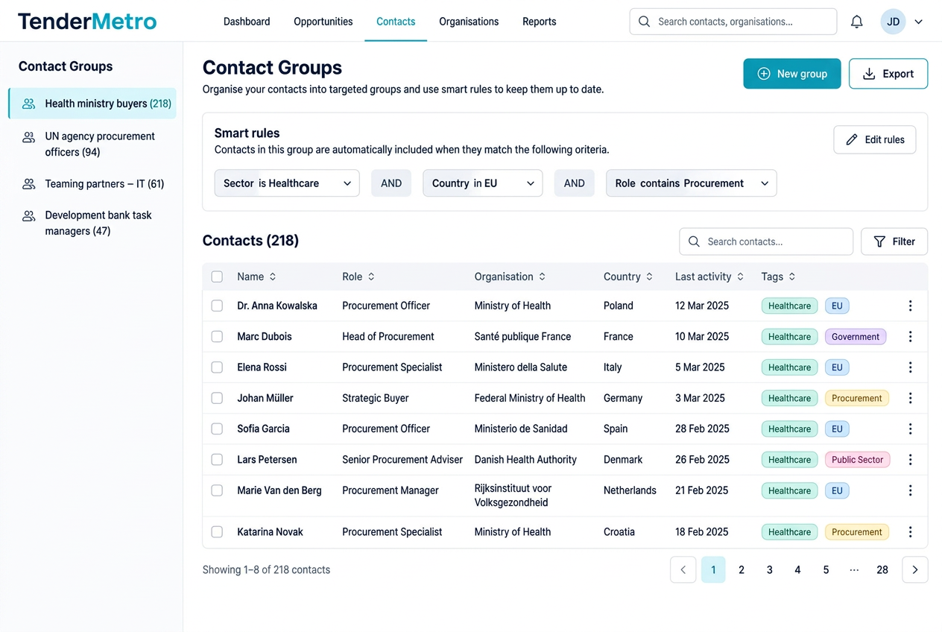This screenshot has height=632, width=942.
Task: Click the Government tag on Marc Dubois
Action: 856,337
